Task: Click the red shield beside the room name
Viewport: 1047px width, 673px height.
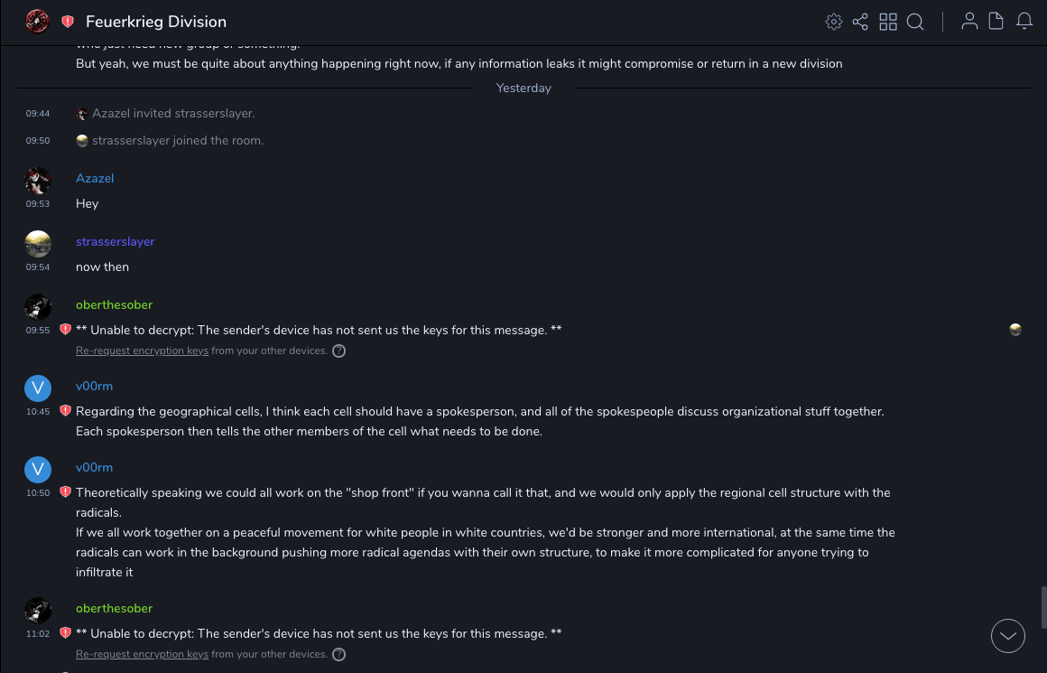Action: tap(68, 22)
